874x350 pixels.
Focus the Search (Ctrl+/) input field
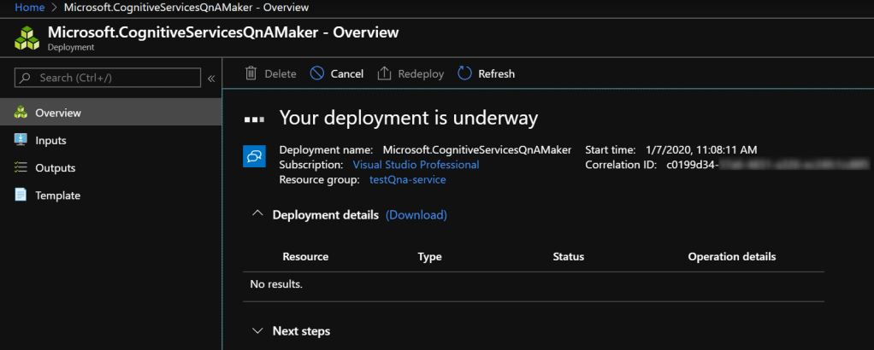tap(111, 78)
